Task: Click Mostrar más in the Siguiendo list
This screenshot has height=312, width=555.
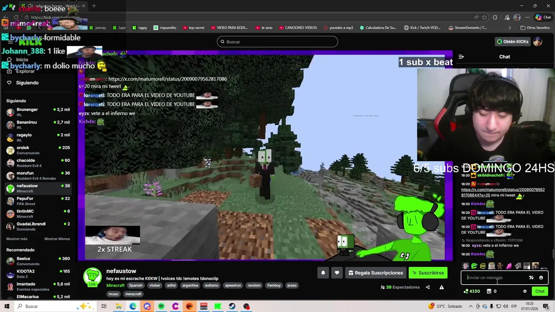Action: pos(17,239)
